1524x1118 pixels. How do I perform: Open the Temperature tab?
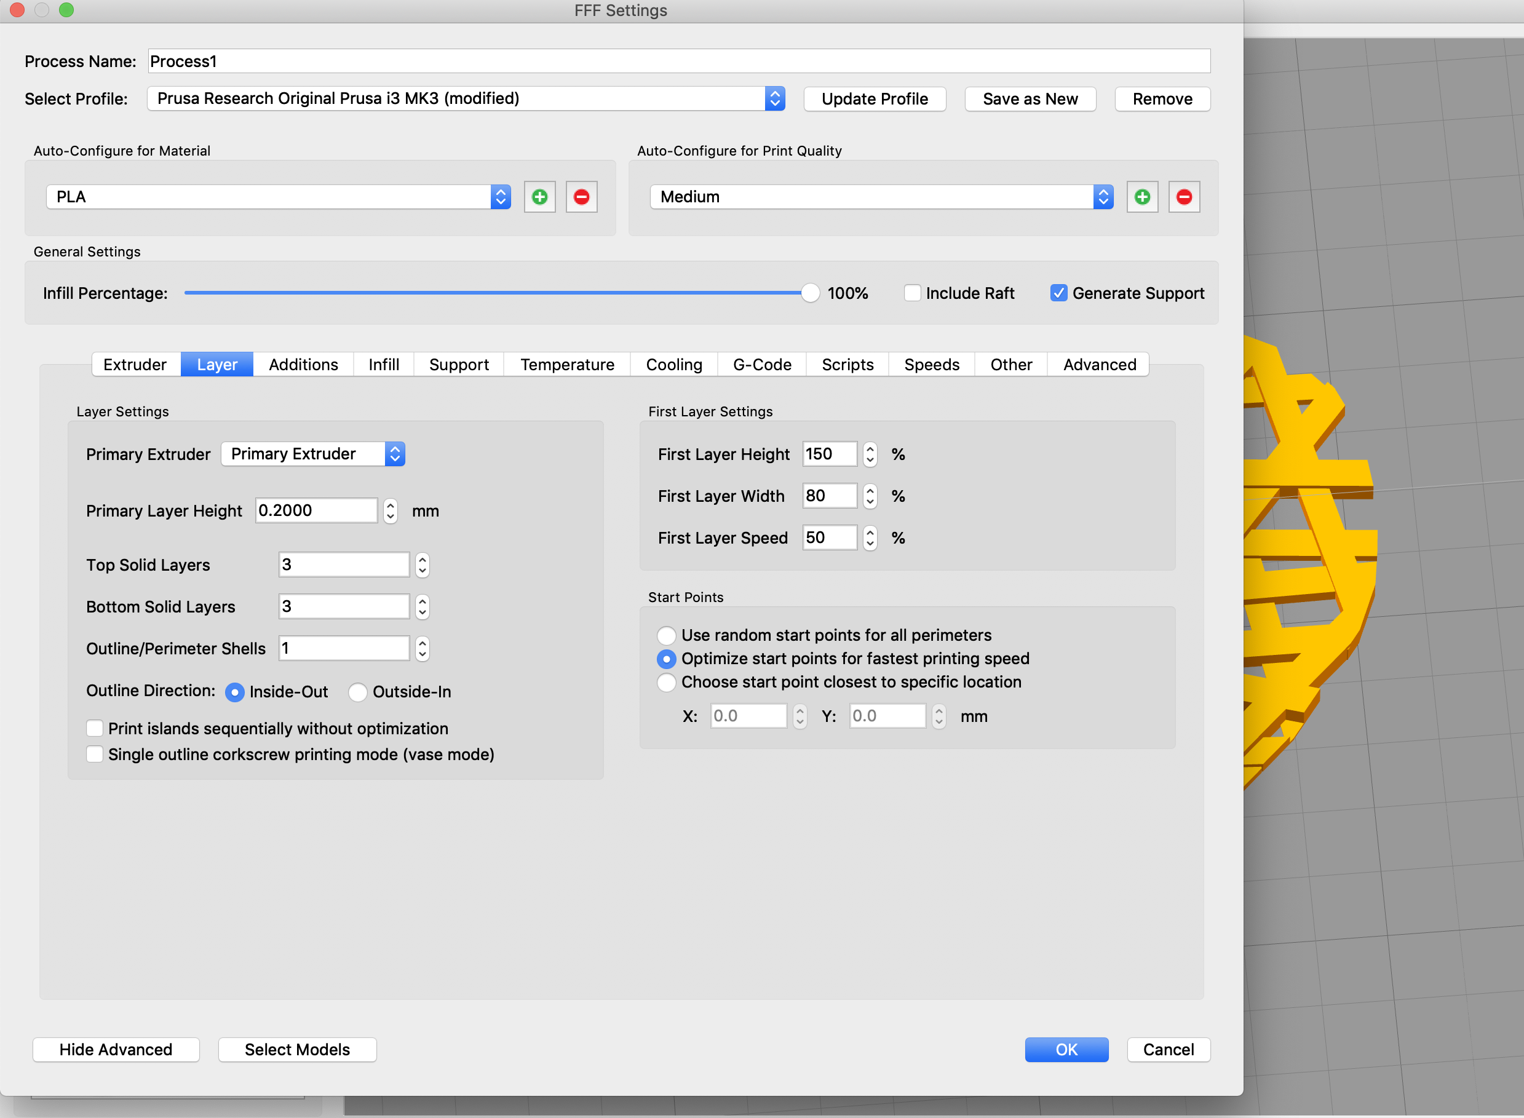click(x=567, y=365)
